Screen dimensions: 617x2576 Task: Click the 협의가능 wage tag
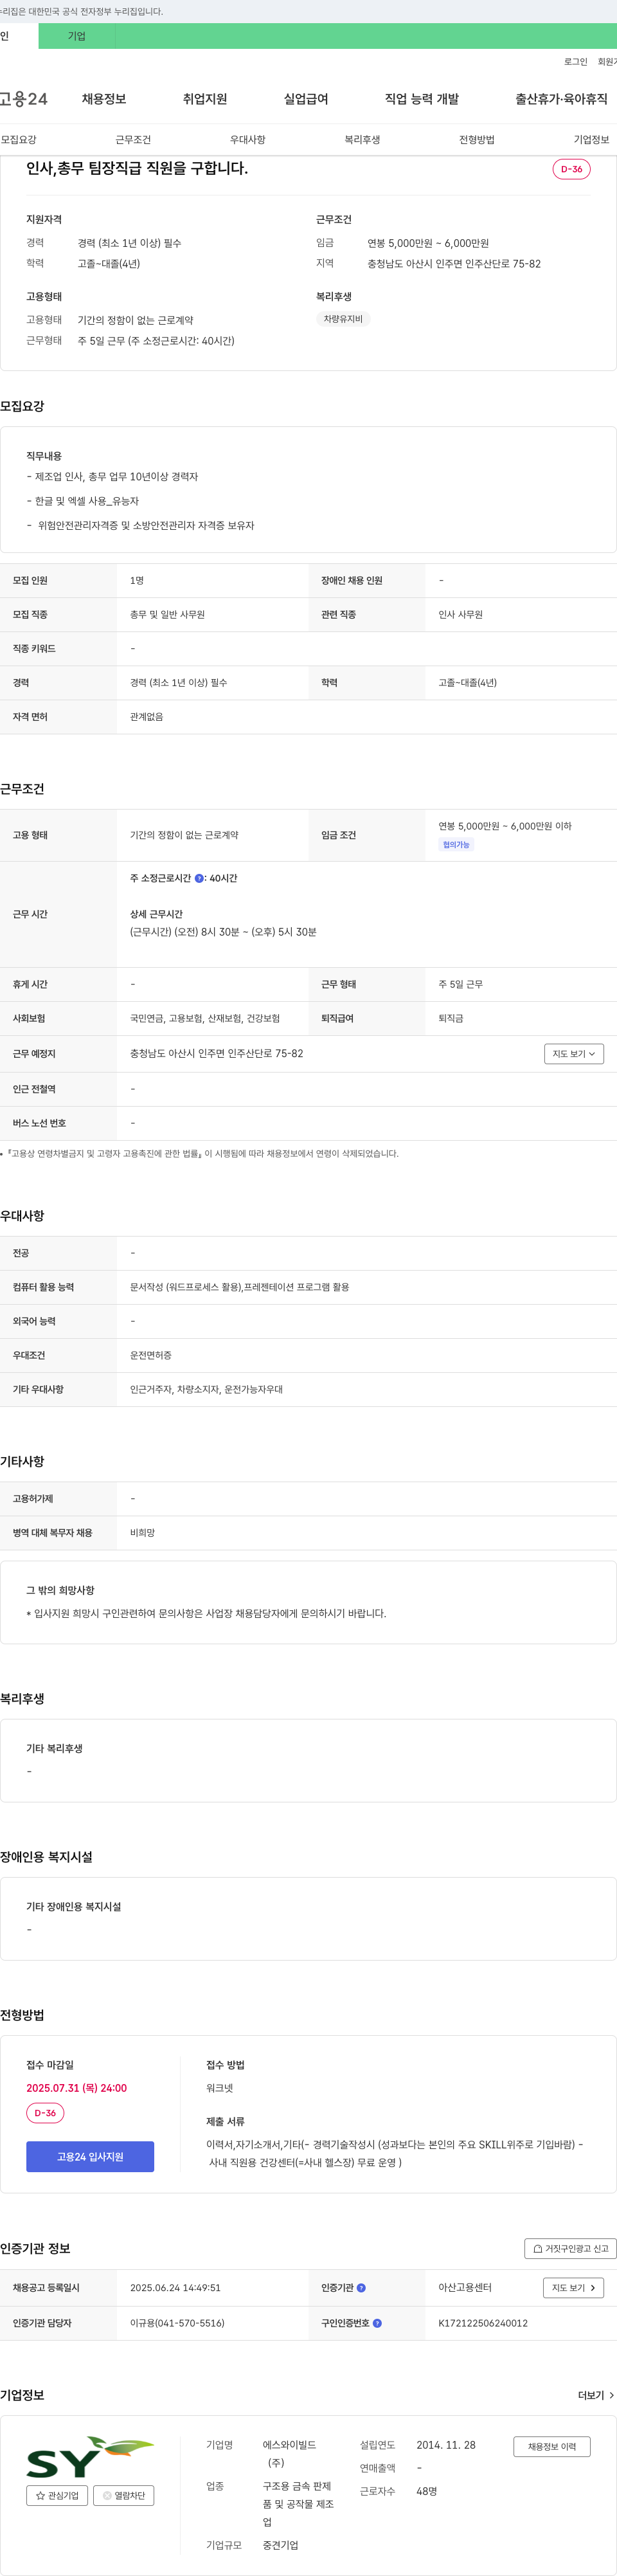(x=456, y=845)
